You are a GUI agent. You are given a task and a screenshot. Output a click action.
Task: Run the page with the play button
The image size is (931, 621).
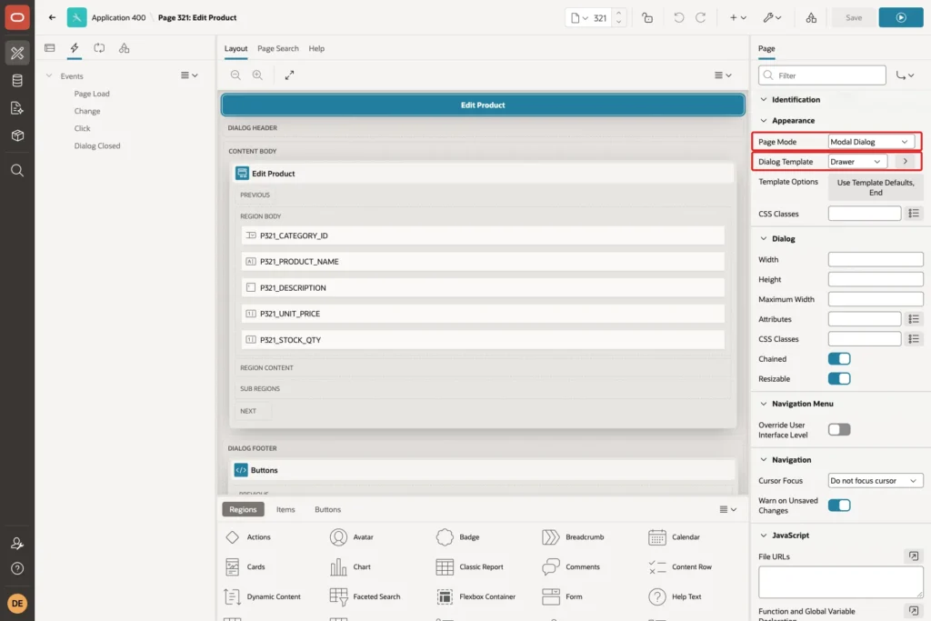coord(901,17)
